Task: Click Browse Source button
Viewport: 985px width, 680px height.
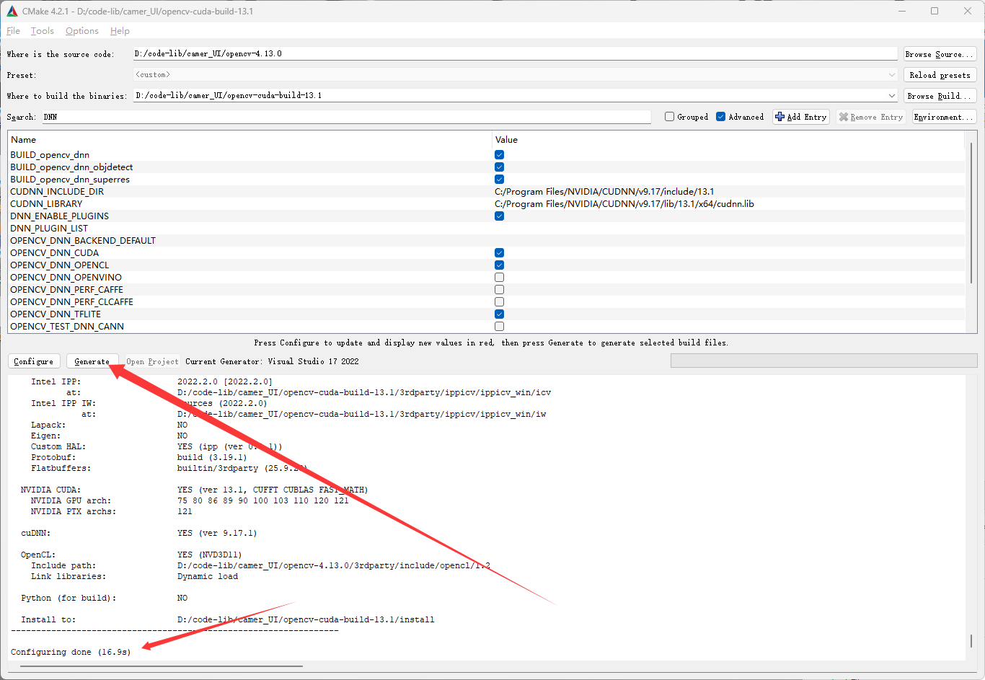Action: [x=940, y=54]
